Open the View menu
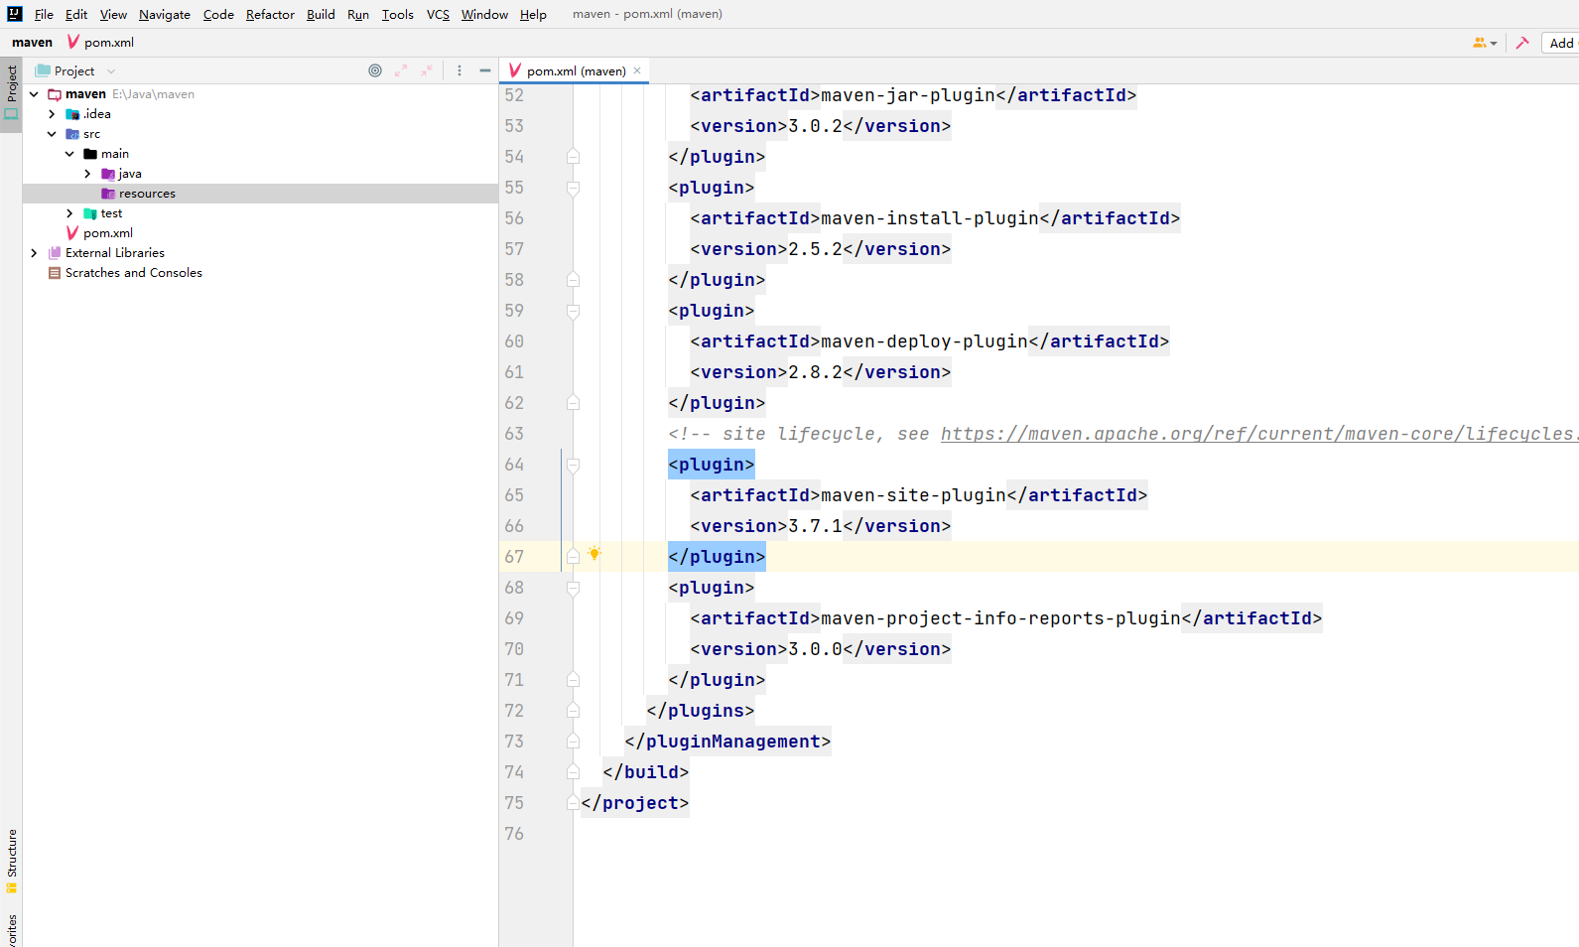Viewport: 1579px width, 947px height. (x=113, y=14)
